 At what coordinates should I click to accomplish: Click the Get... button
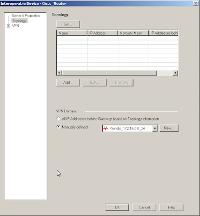click(x=68, y=24)
